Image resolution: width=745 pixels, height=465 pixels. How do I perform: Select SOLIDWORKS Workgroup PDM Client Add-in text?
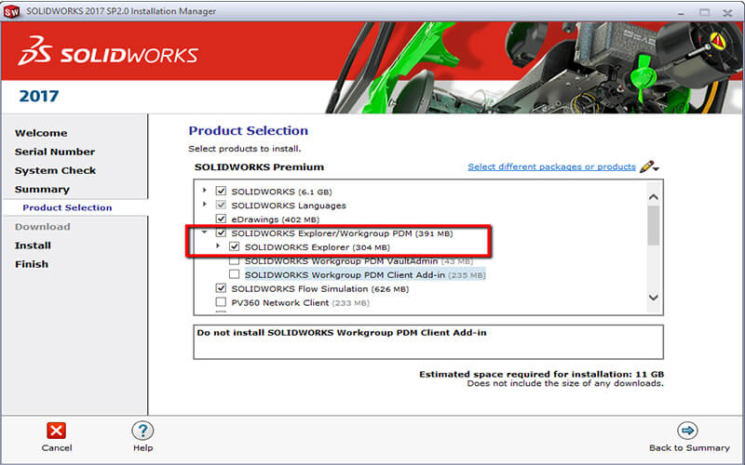point(365,275)
